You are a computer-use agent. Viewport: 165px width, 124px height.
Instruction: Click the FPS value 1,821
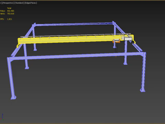(x=10, y=19)
